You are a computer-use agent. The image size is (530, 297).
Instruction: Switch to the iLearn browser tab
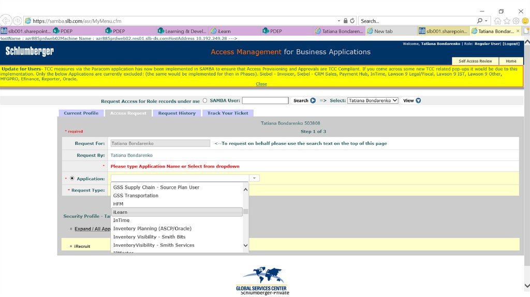tap(235, 31)
